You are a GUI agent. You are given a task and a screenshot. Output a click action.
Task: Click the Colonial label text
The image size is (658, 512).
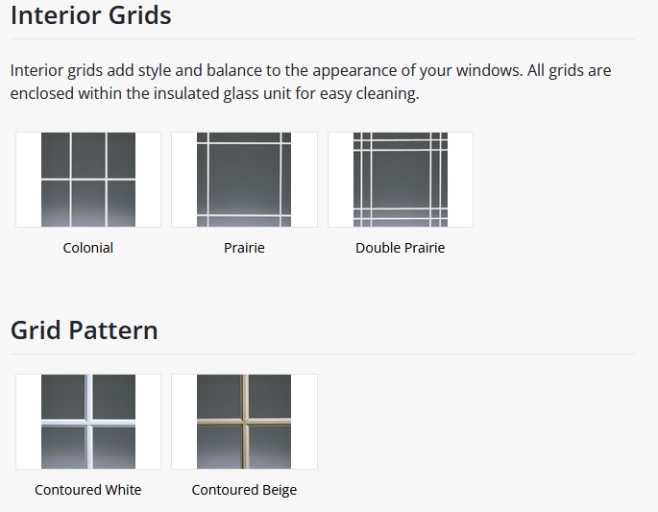click(x=88, y=248)
